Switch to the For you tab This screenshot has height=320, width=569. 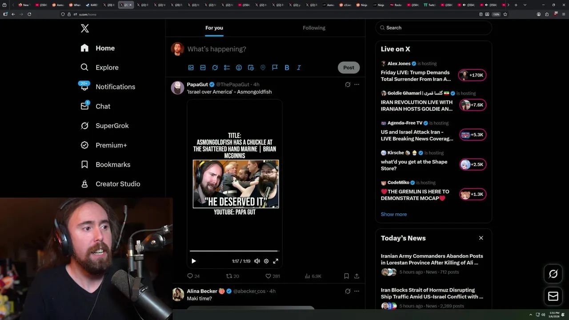point(214,28)
